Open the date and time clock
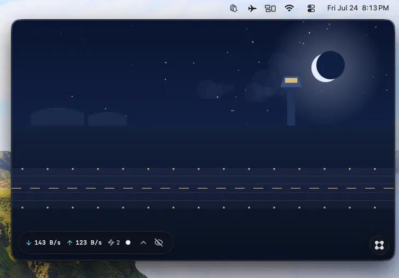 pos(358,8)
